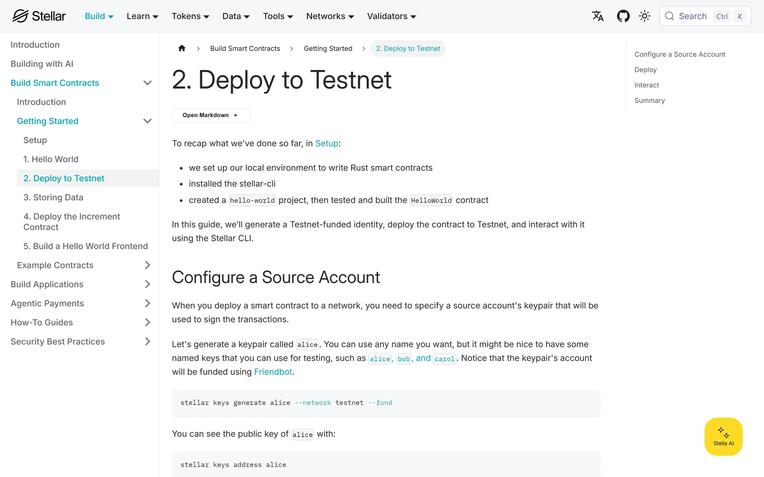This screenshot has height=477, width=764.
Task: Expand Example Contracts section arrow
Action: (147, 265)
